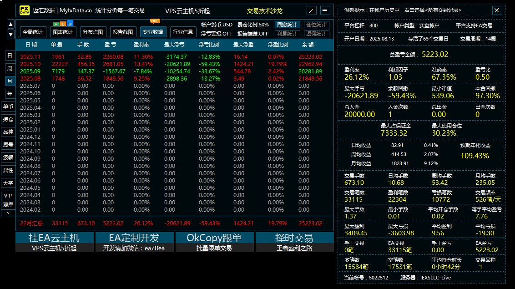Open the 分布点图 tab

[x=93, y=32]
